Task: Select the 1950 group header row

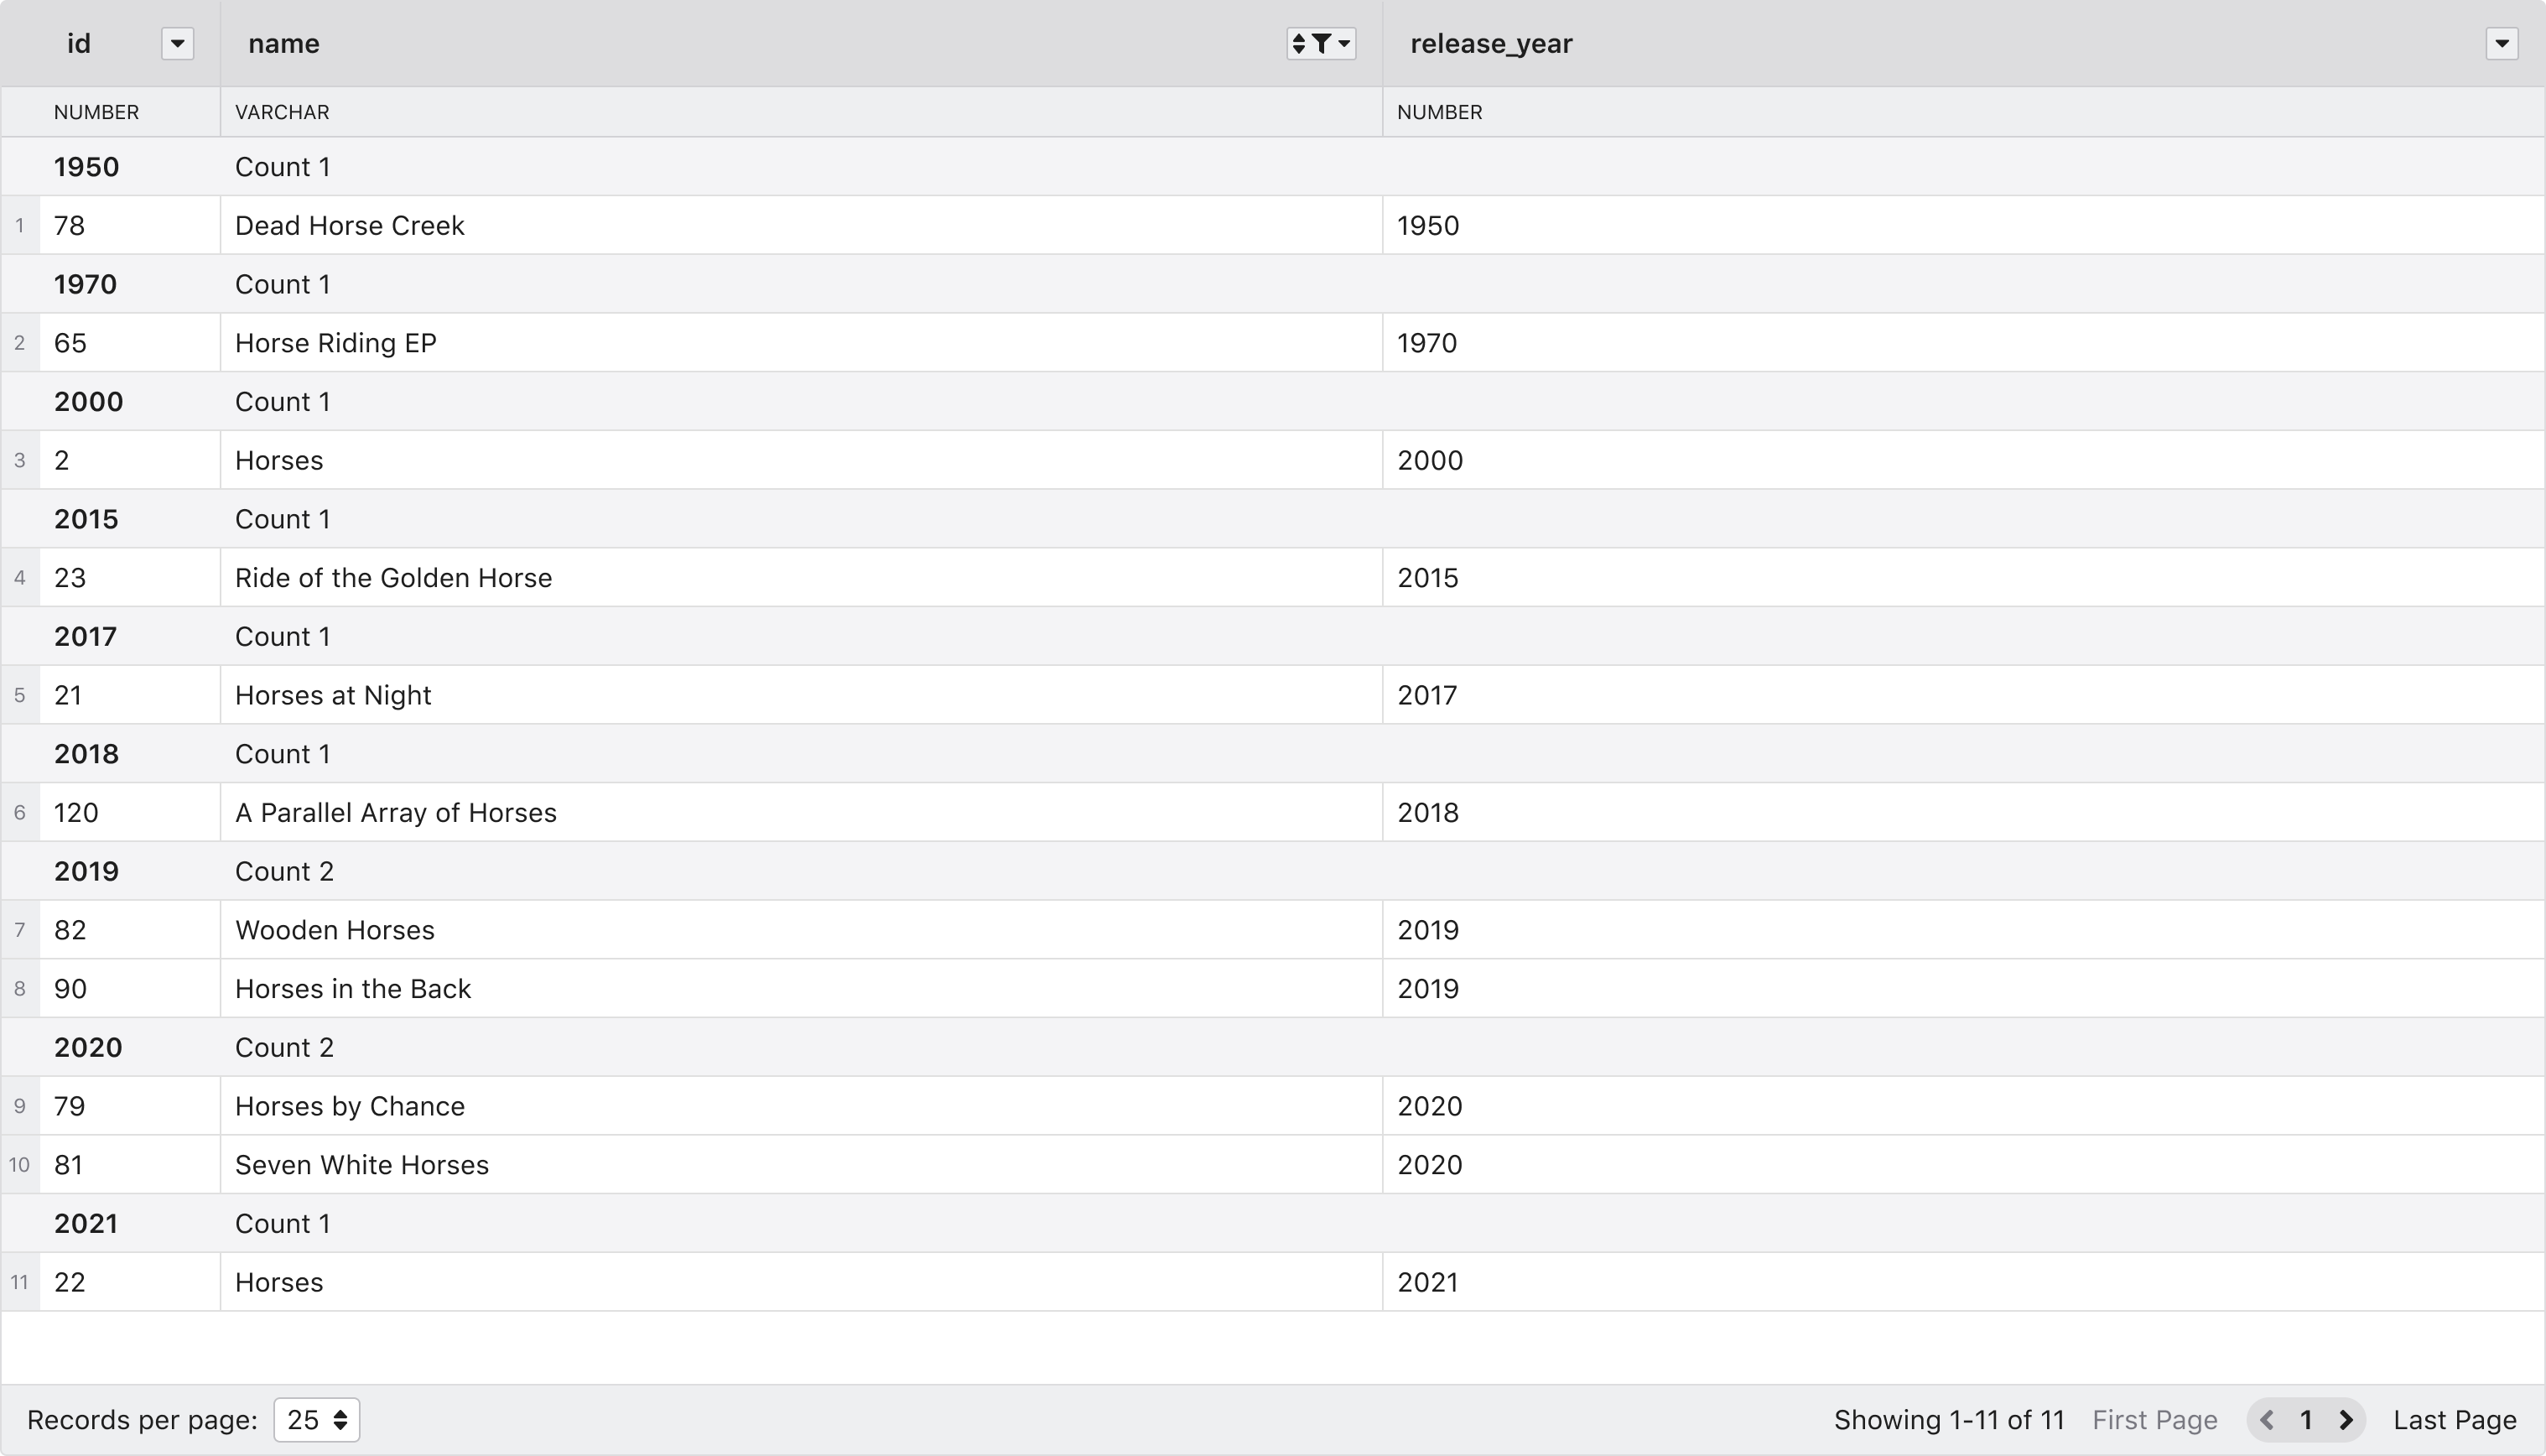Action: point(86,167)
